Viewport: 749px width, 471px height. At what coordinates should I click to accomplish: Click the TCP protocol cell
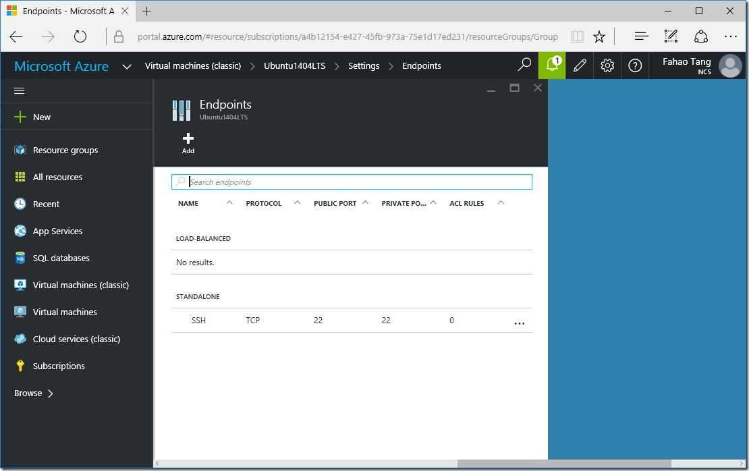[x=252, y=320]
